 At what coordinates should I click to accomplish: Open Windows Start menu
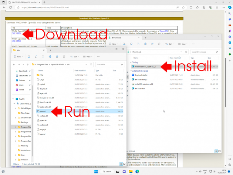96,172
